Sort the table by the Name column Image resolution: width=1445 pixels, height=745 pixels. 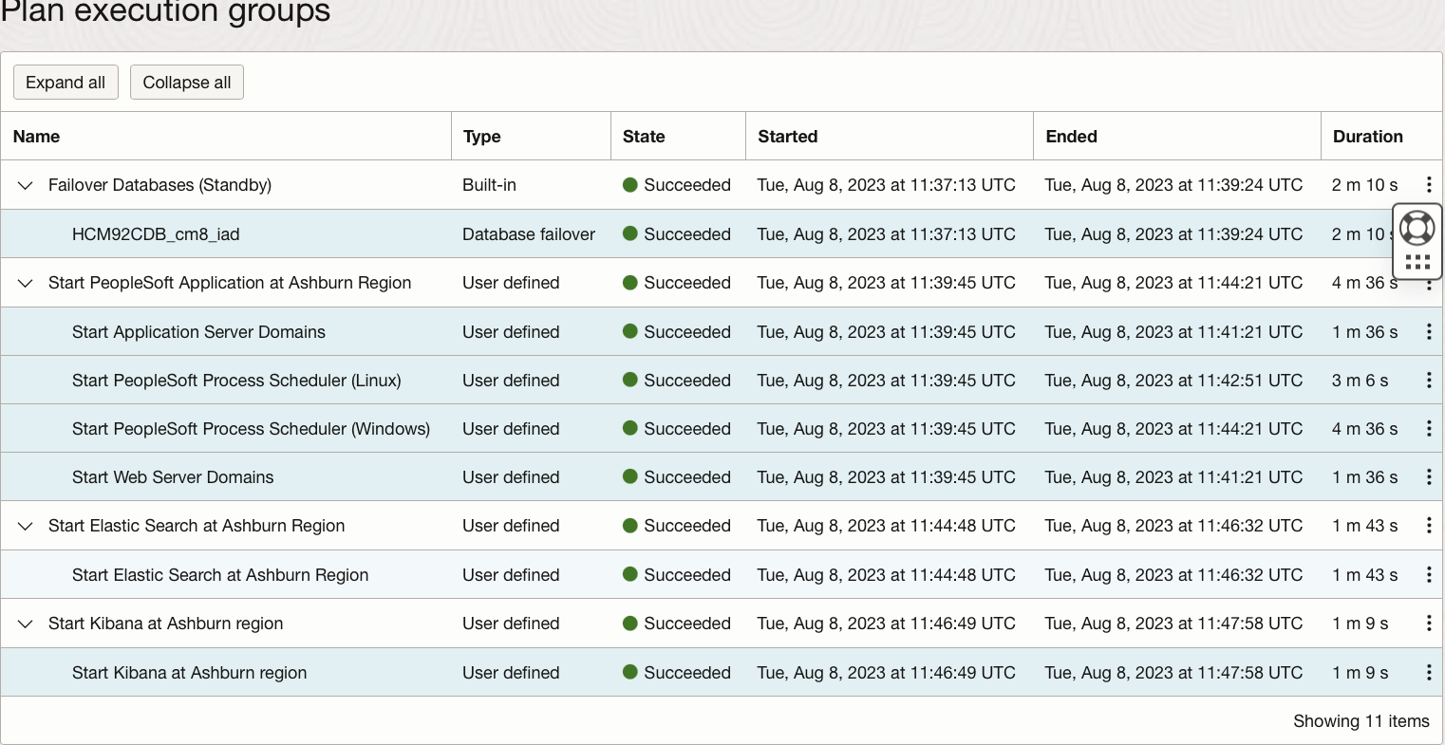(35, 136)
